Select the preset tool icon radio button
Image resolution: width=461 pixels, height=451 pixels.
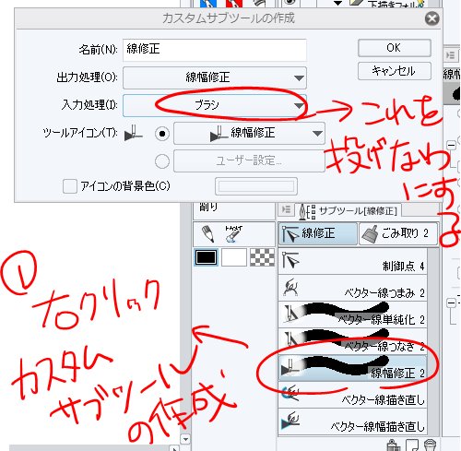point(162,134)
